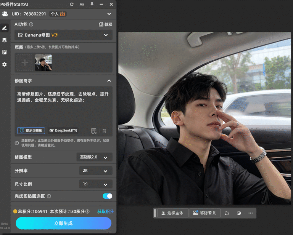Pin the StartAI plugin panel
Viewport: 293px width, 235px height.
point(92,4)
